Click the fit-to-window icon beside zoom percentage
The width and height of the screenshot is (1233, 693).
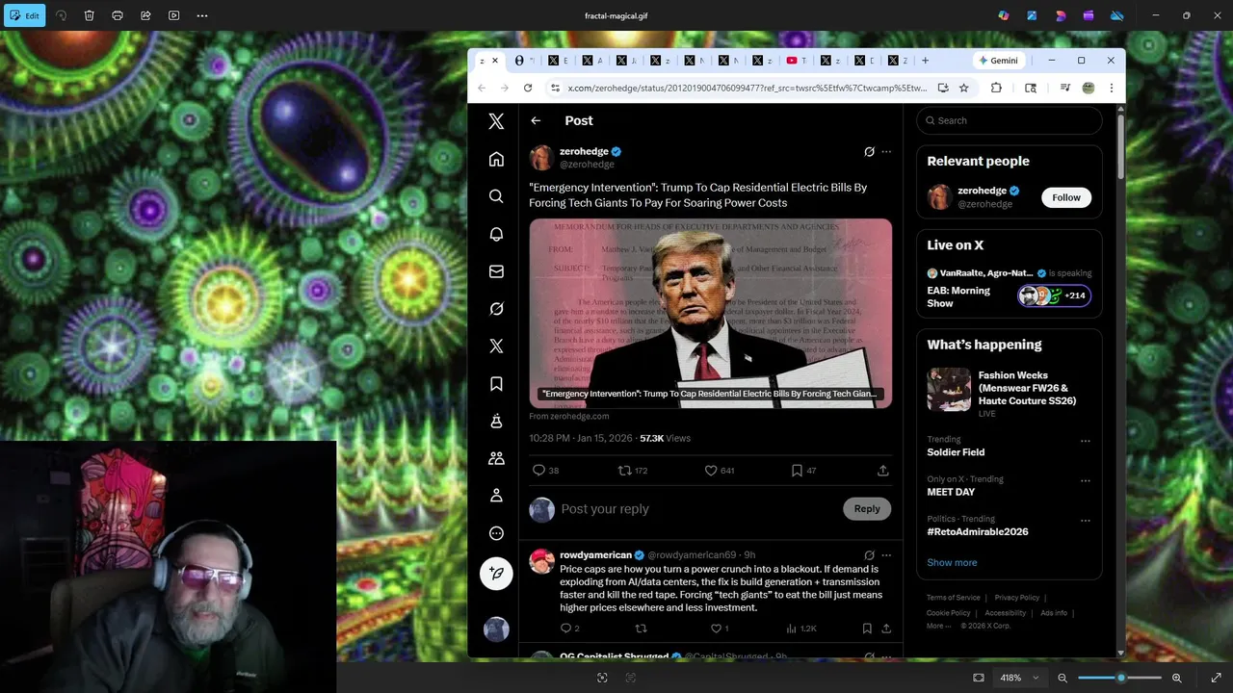pyautogui.click(x=979, y=678)
